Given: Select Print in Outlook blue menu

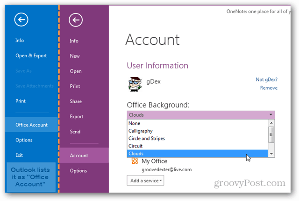Looking at the screenshot, I should click(21, 101).
